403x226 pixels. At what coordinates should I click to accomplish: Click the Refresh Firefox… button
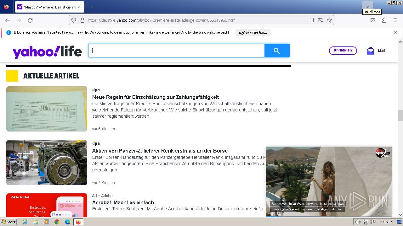pos(253,33)
